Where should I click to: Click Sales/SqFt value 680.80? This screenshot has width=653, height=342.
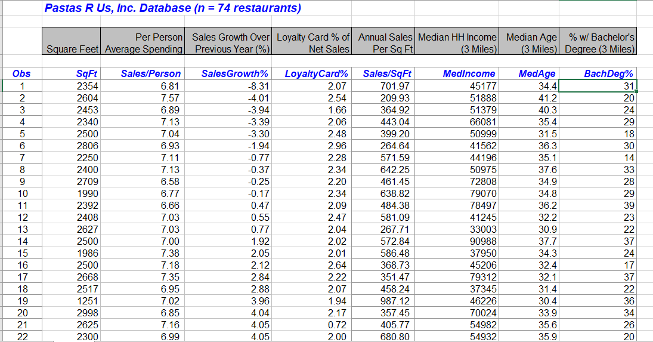pyautogui.click(x=383, y=337)
